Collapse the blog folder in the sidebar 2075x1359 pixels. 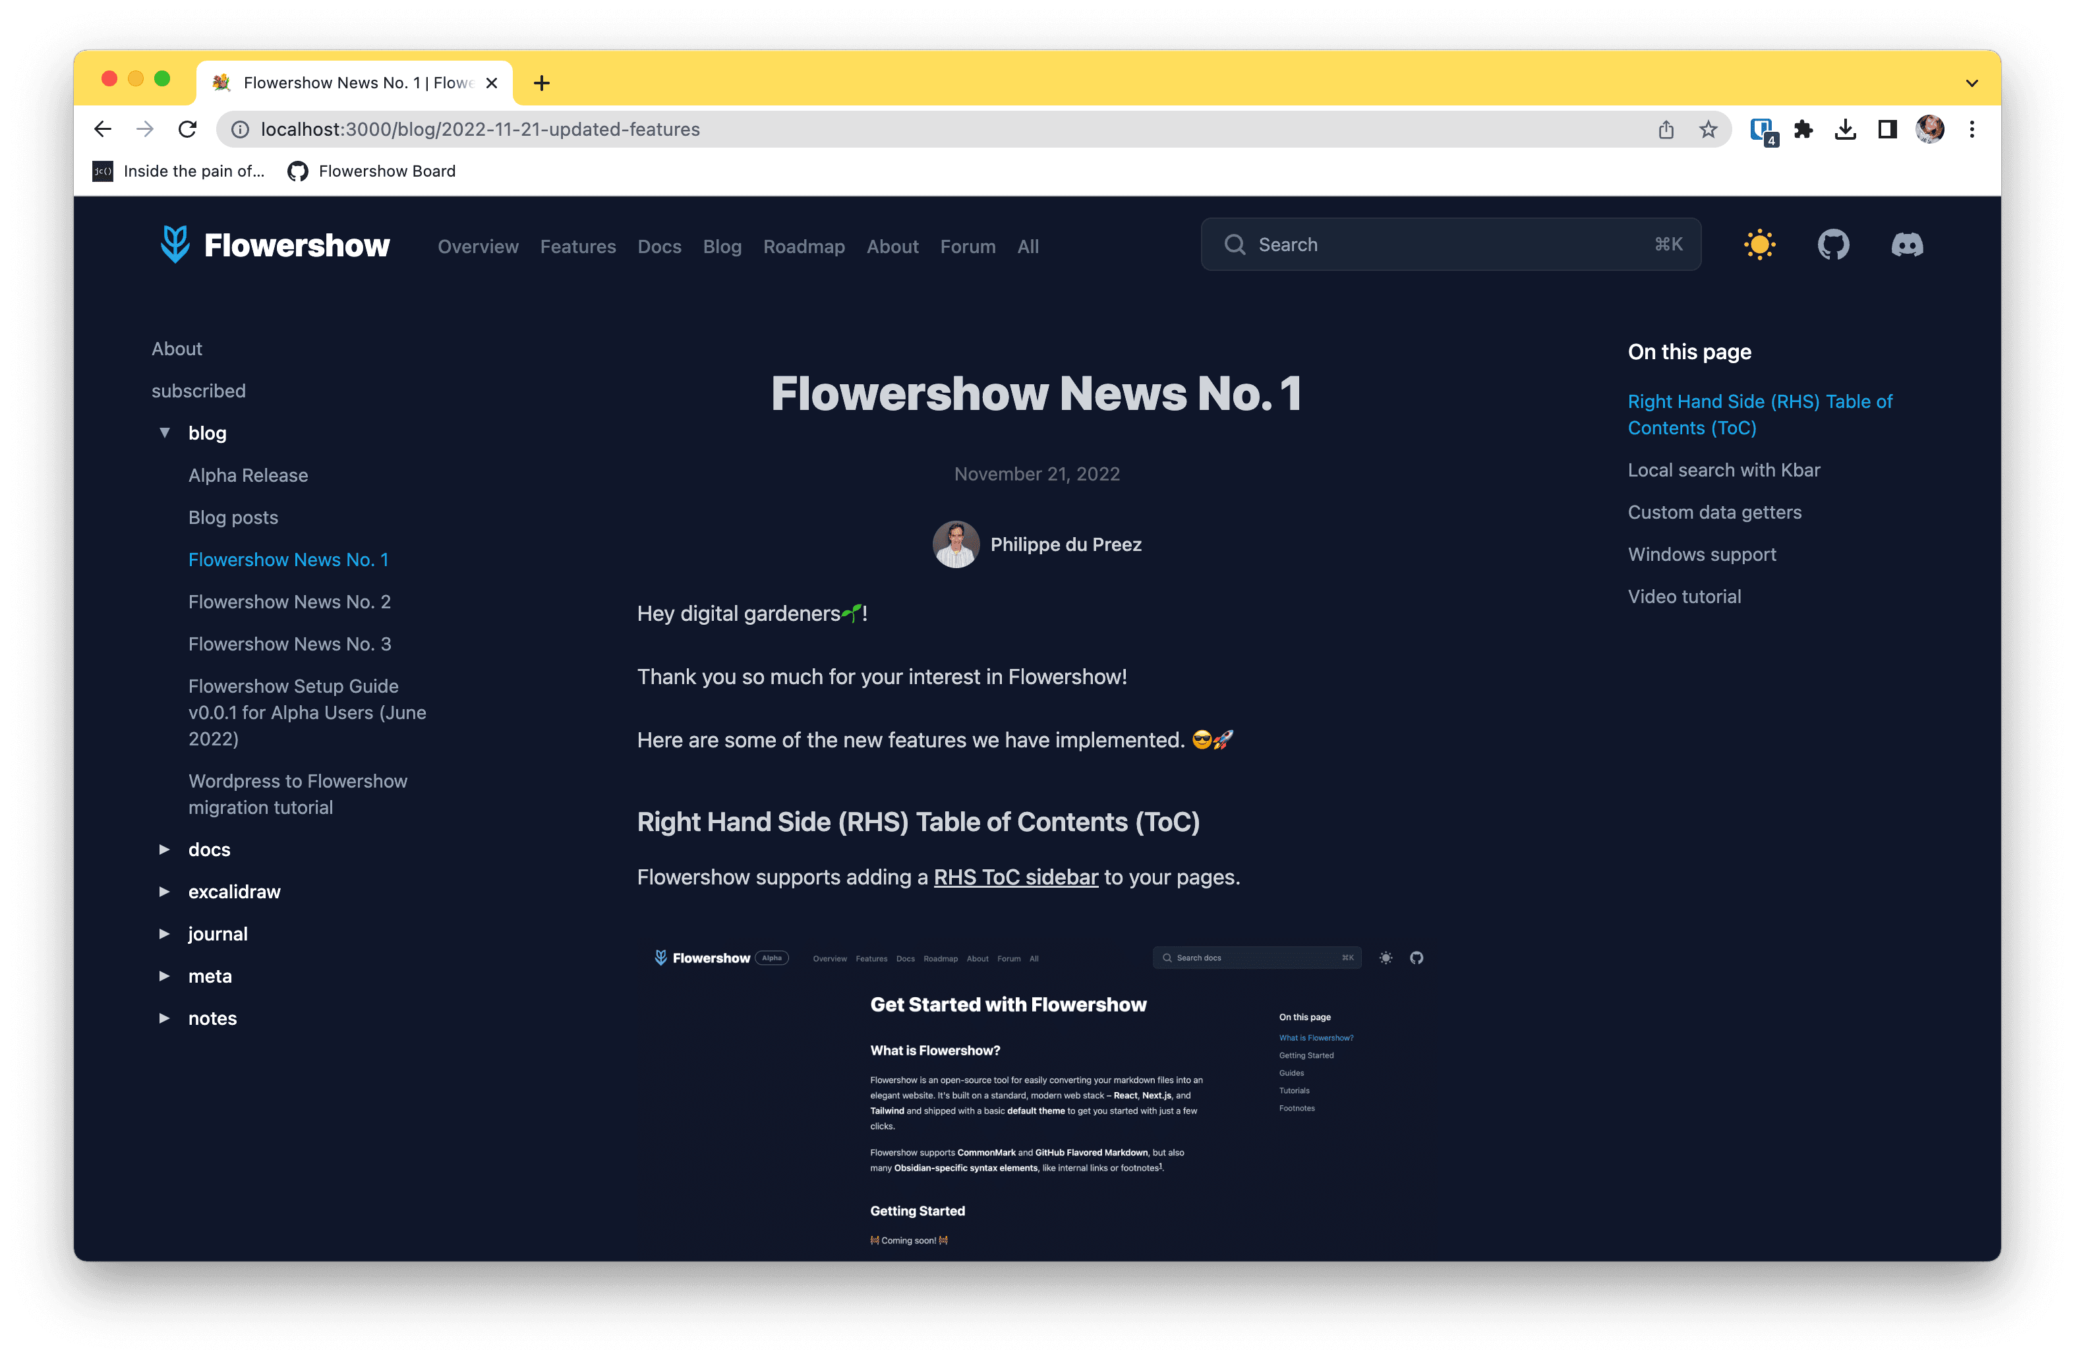tap(164, 432)
